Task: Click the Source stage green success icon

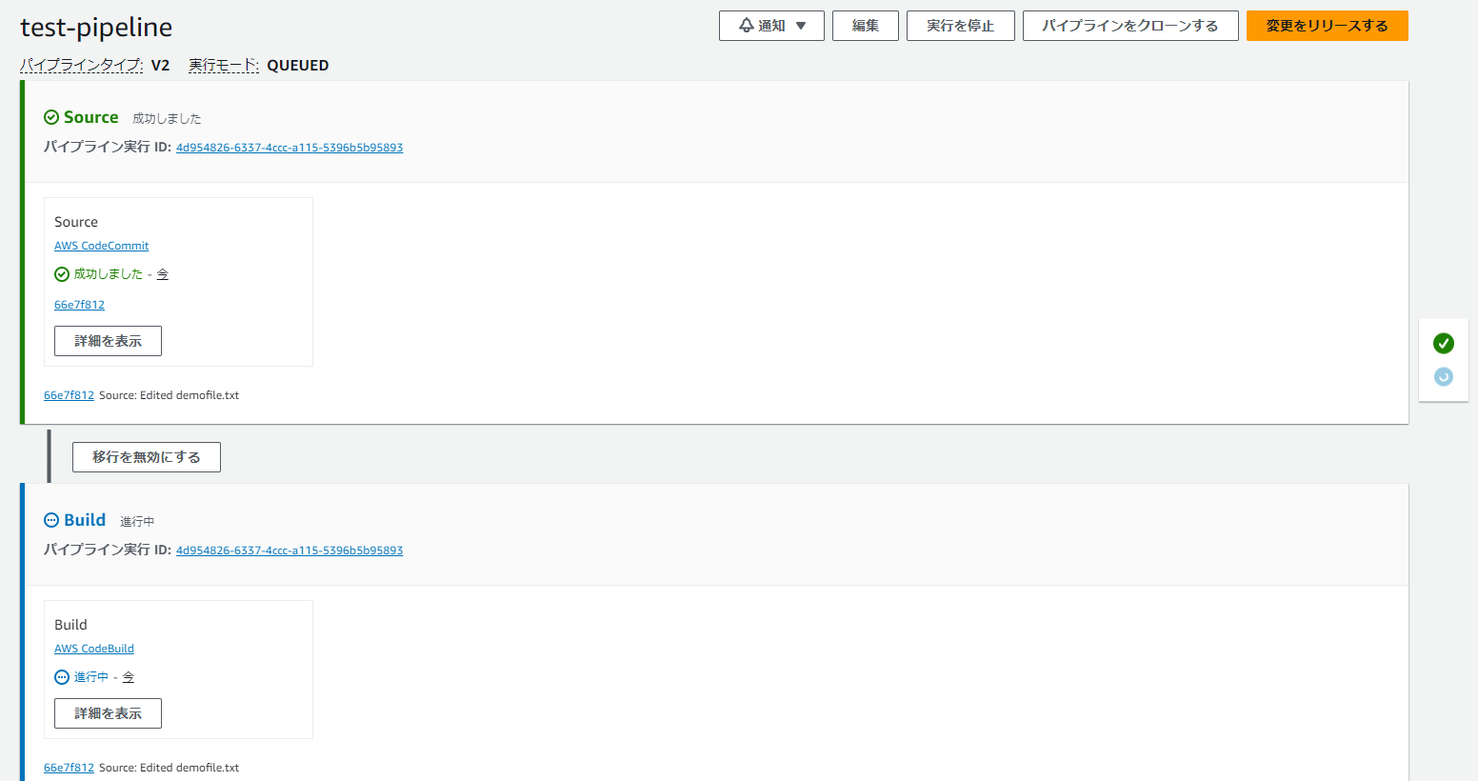Action: coord(51,117)
